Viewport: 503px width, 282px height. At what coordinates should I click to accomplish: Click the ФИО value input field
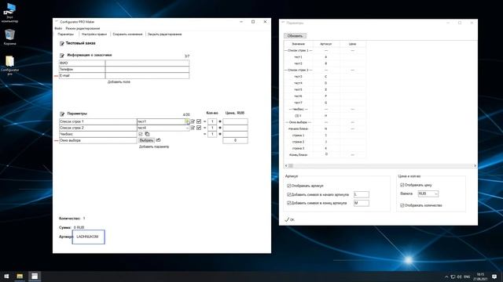[x=147, y=63]
